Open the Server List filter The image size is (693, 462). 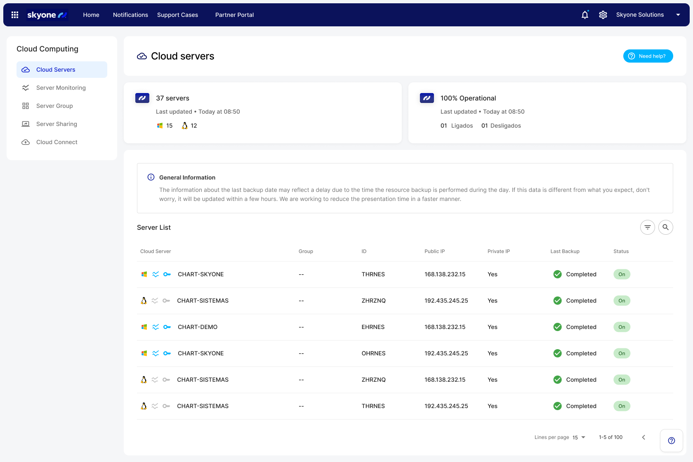tap(648, 227)
